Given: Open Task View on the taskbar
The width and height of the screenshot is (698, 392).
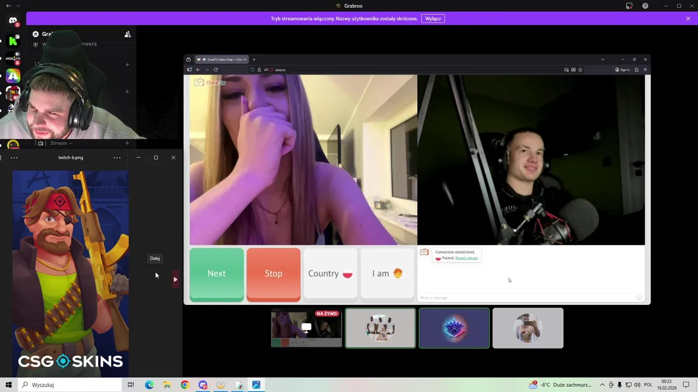Looking at the screenshot, I should [131, 385].
